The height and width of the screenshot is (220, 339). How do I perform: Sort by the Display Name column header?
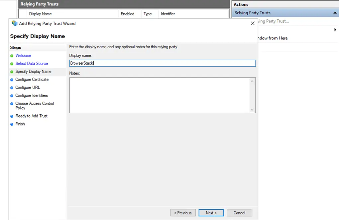coord(40,14)
